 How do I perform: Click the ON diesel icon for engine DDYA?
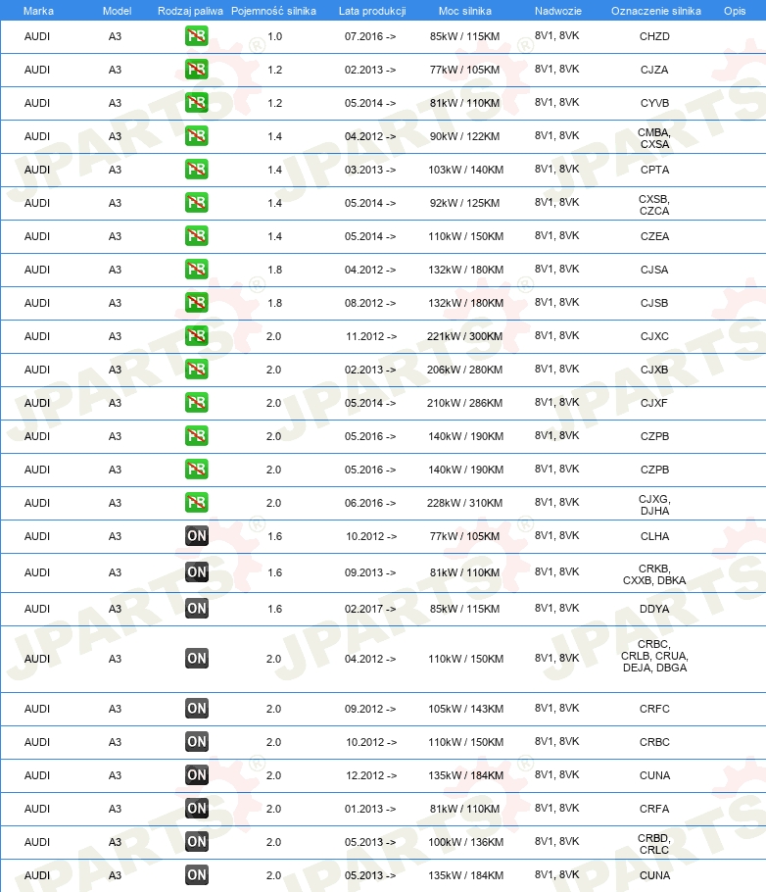point(196,608)
